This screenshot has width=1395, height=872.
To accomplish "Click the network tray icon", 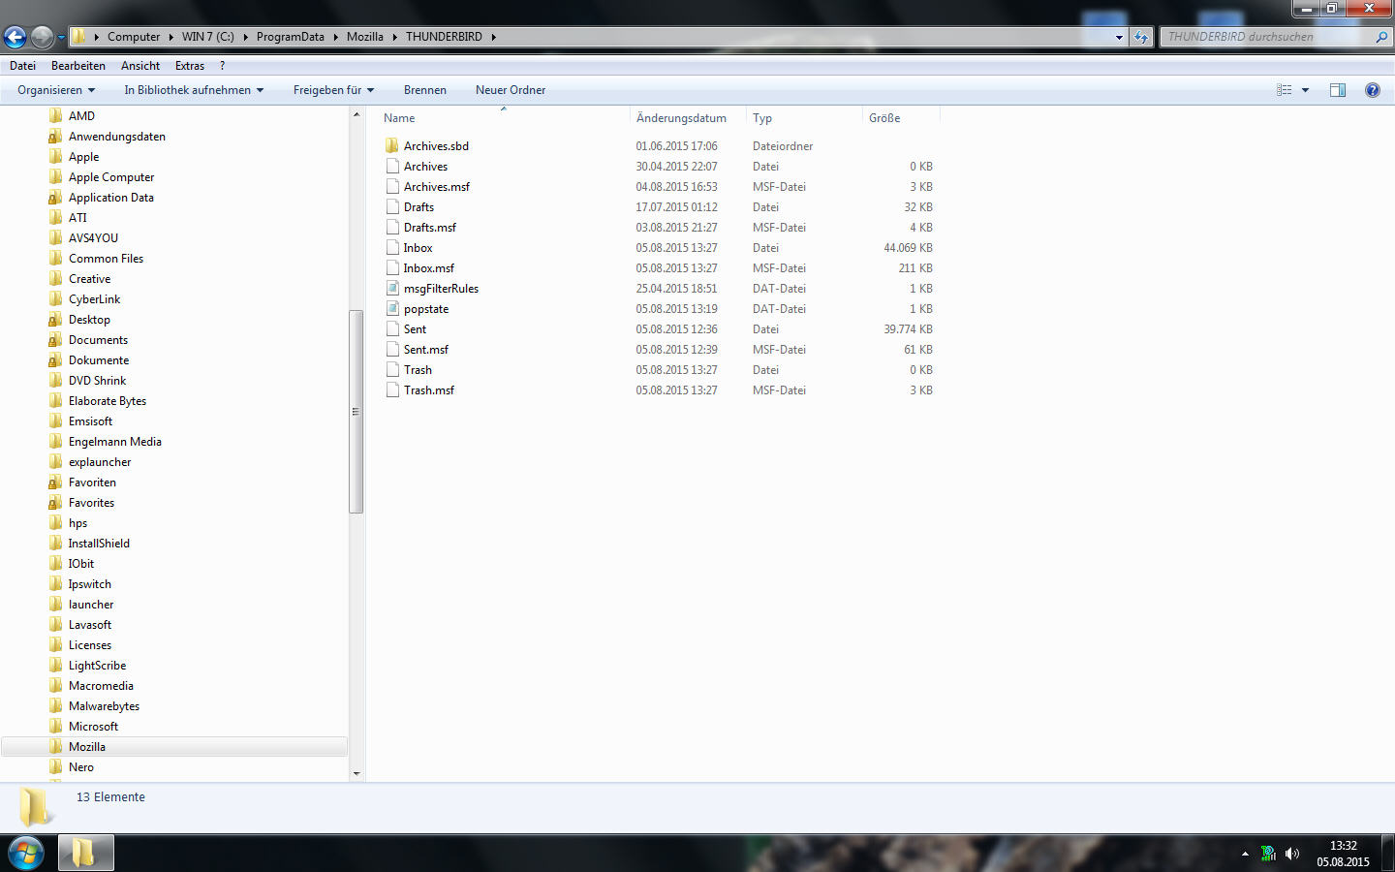I will pos(1268,854).
